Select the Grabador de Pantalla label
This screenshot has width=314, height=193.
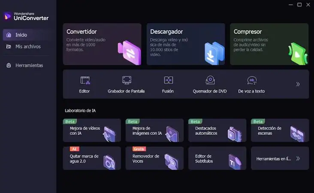tap(126, 91)
